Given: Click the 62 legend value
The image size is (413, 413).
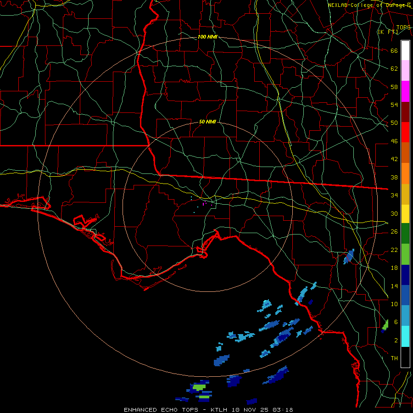Looking at the screenshot, I should coord(394,69).
